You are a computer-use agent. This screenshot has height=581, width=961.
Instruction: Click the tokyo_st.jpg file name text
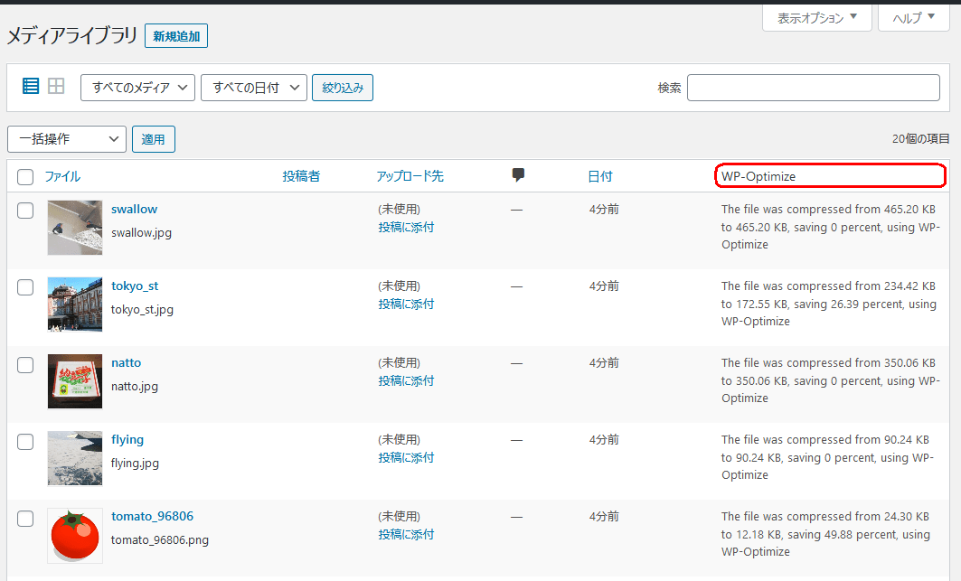pos(142,310)
